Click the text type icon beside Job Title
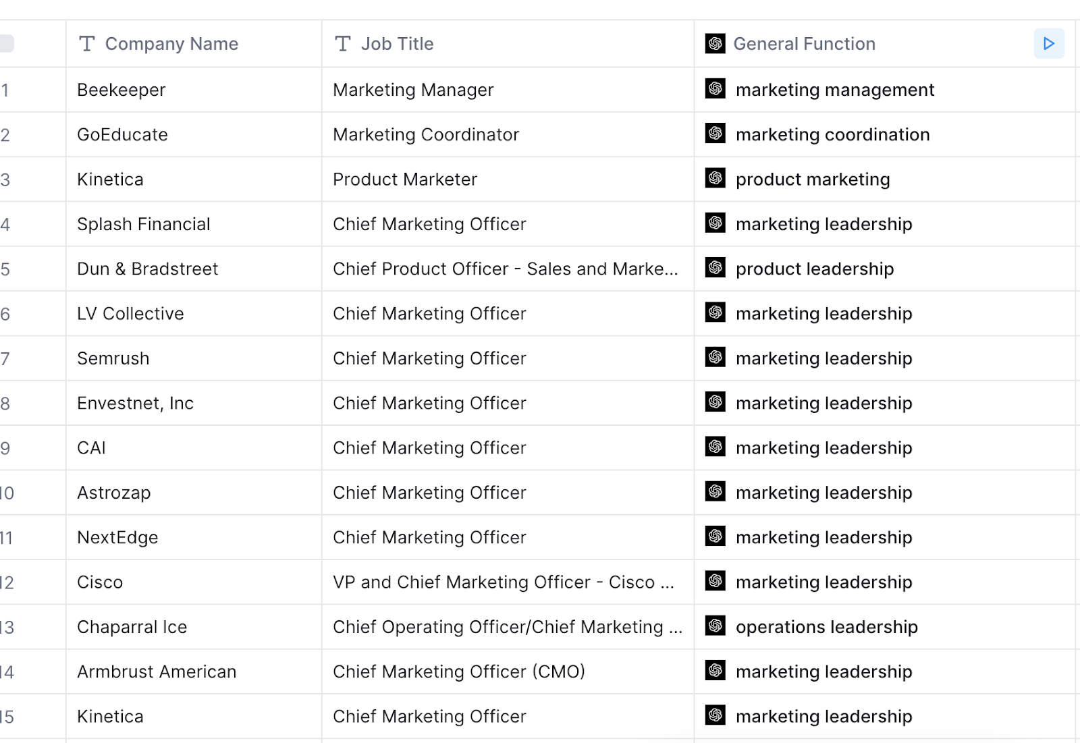1080x743 pixels. click(x=343, y=44)
